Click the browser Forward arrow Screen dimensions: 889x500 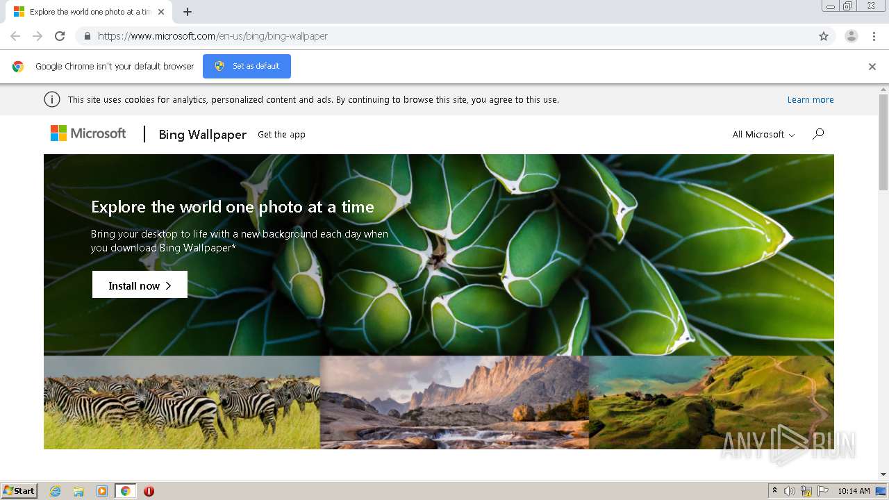[x=38, y=36]
